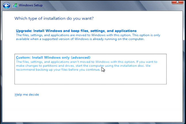Click the Custom description starting 'The files, settings, and applications aren't moved'
Viewport: 186px width, 124px height.
[87, 66]
